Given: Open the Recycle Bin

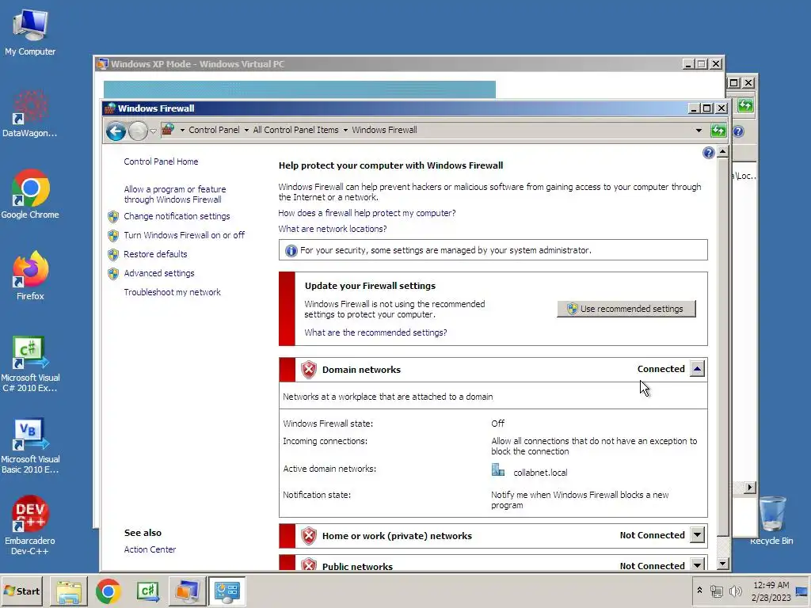Looking at the screenshot, I should pos(771,520).
